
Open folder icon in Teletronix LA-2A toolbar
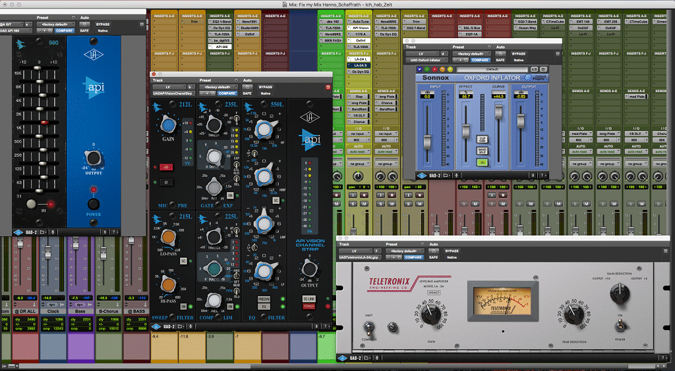click(x=367, y=358)
